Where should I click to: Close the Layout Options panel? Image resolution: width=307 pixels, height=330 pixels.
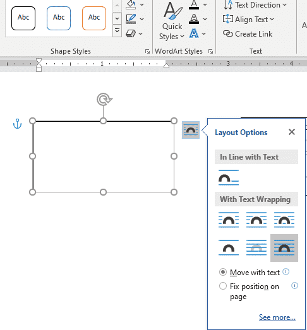tap(292, 132)
